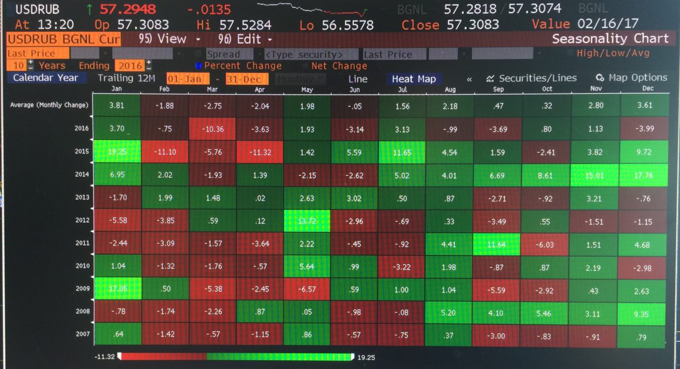
Task: Click the 8.61 cell for Oct 2014
Action: tap(546, 175)
